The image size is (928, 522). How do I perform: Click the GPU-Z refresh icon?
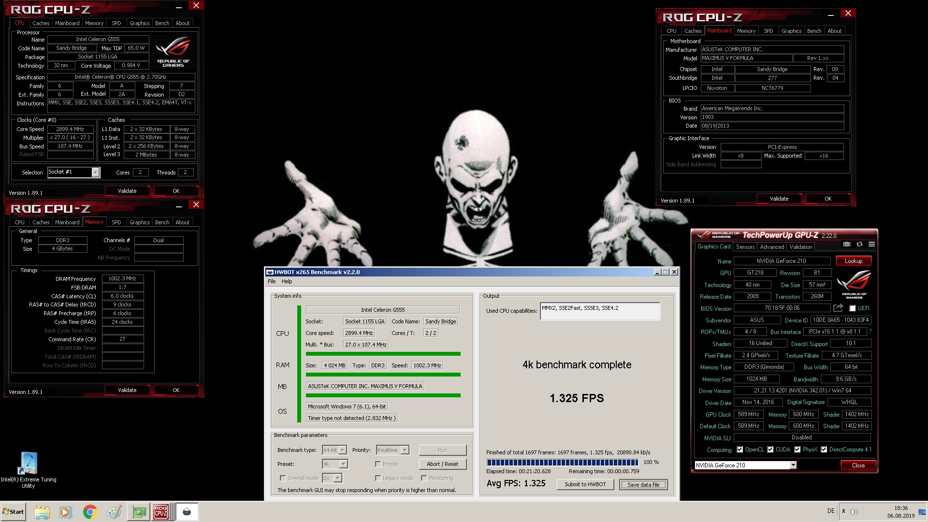coord(859,244)
